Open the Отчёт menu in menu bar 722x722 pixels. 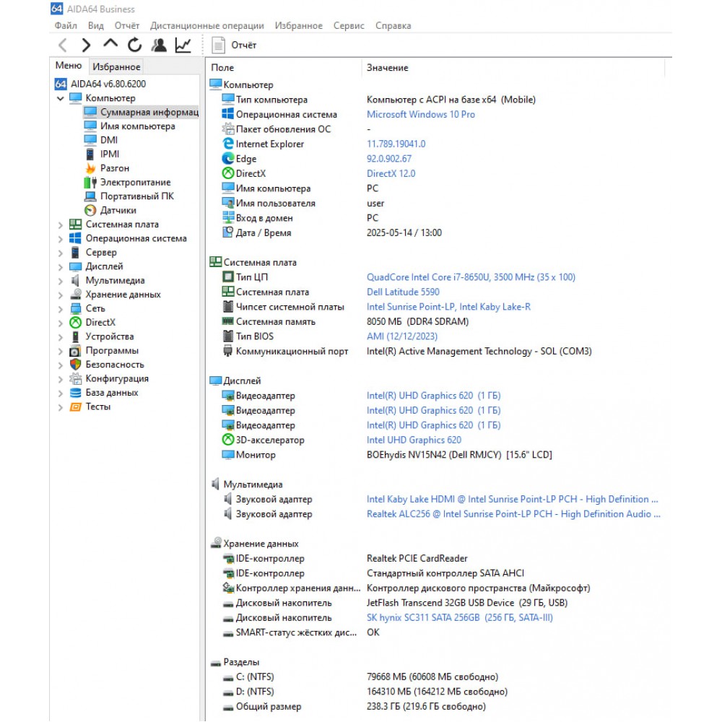pos(126,26)
